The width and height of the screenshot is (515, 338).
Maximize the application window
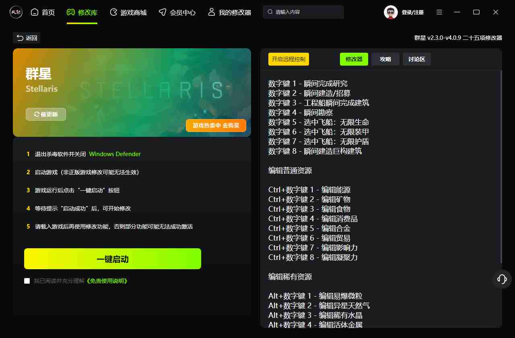click(476, 12)
